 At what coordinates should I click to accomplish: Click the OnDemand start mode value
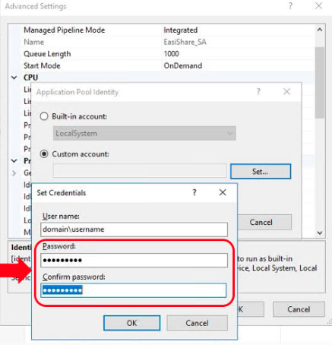point(183,65)
